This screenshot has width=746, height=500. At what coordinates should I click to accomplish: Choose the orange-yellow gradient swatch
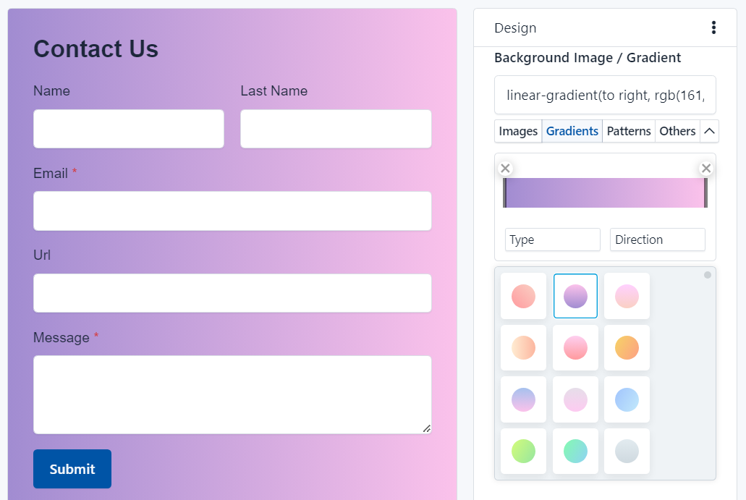pos(627,348)
